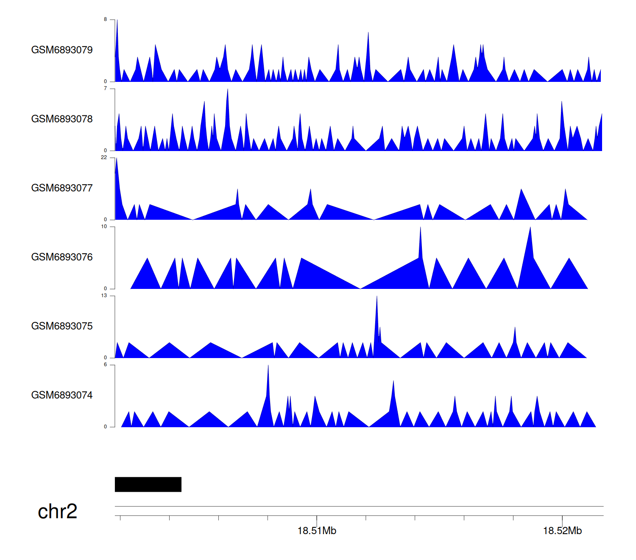Screen dimensions: 636x560
Task: Click the y-axis maximum value 6
Action: (106, 365)
